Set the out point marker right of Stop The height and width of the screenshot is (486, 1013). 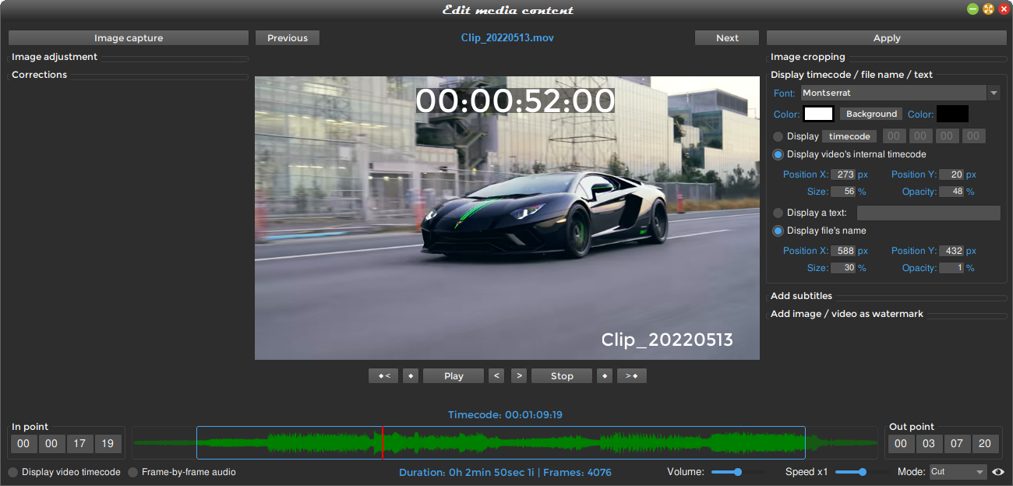[x=604, y=375]
